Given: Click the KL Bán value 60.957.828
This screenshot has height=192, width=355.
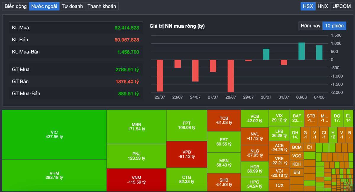Looking at the screenshot, I should tap(127, 40).
